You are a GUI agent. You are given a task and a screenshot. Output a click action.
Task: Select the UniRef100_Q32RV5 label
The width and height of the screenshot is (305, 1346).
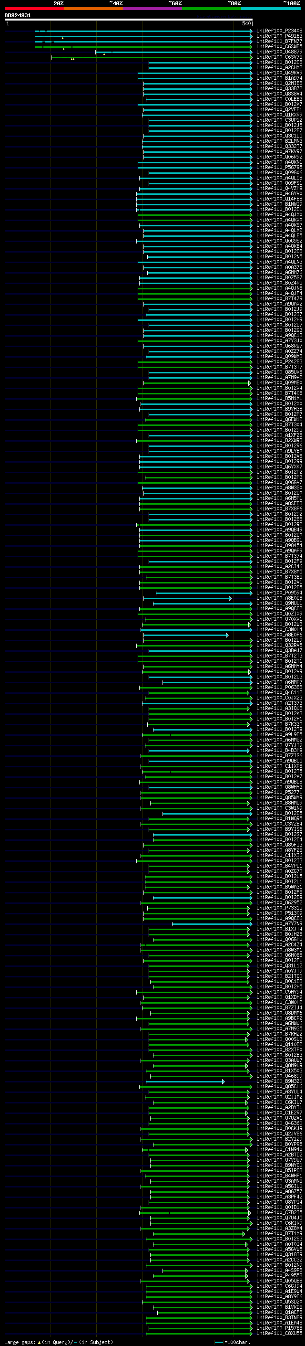(x=279, y=645)
